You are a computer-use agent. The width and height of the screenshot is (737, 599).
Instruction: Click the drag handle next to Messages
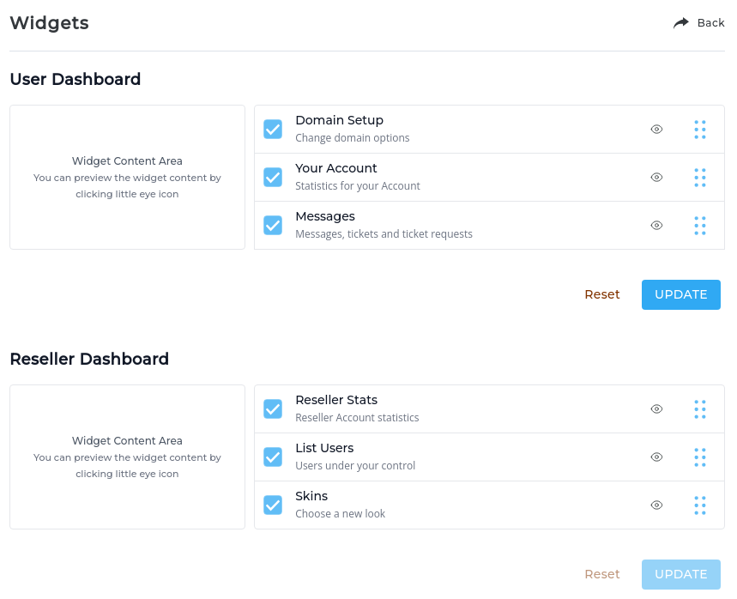tap(700, 225)
